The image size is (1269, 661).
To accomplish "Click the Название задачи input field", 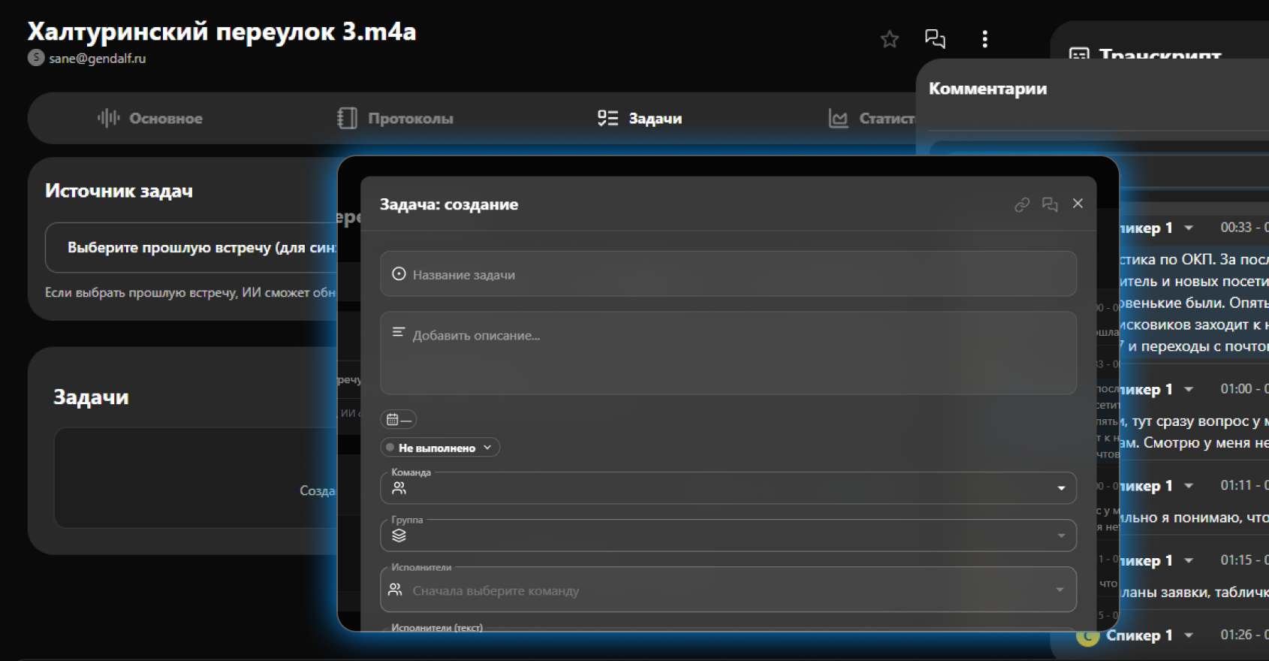I will 728,275.
